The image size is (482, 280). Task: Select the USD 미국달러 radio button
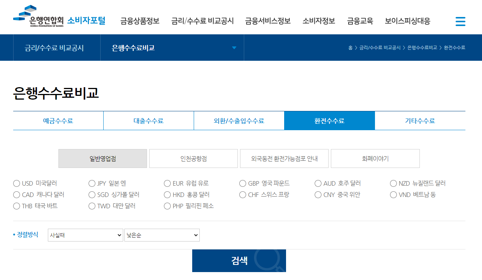(x=17, y=183)
